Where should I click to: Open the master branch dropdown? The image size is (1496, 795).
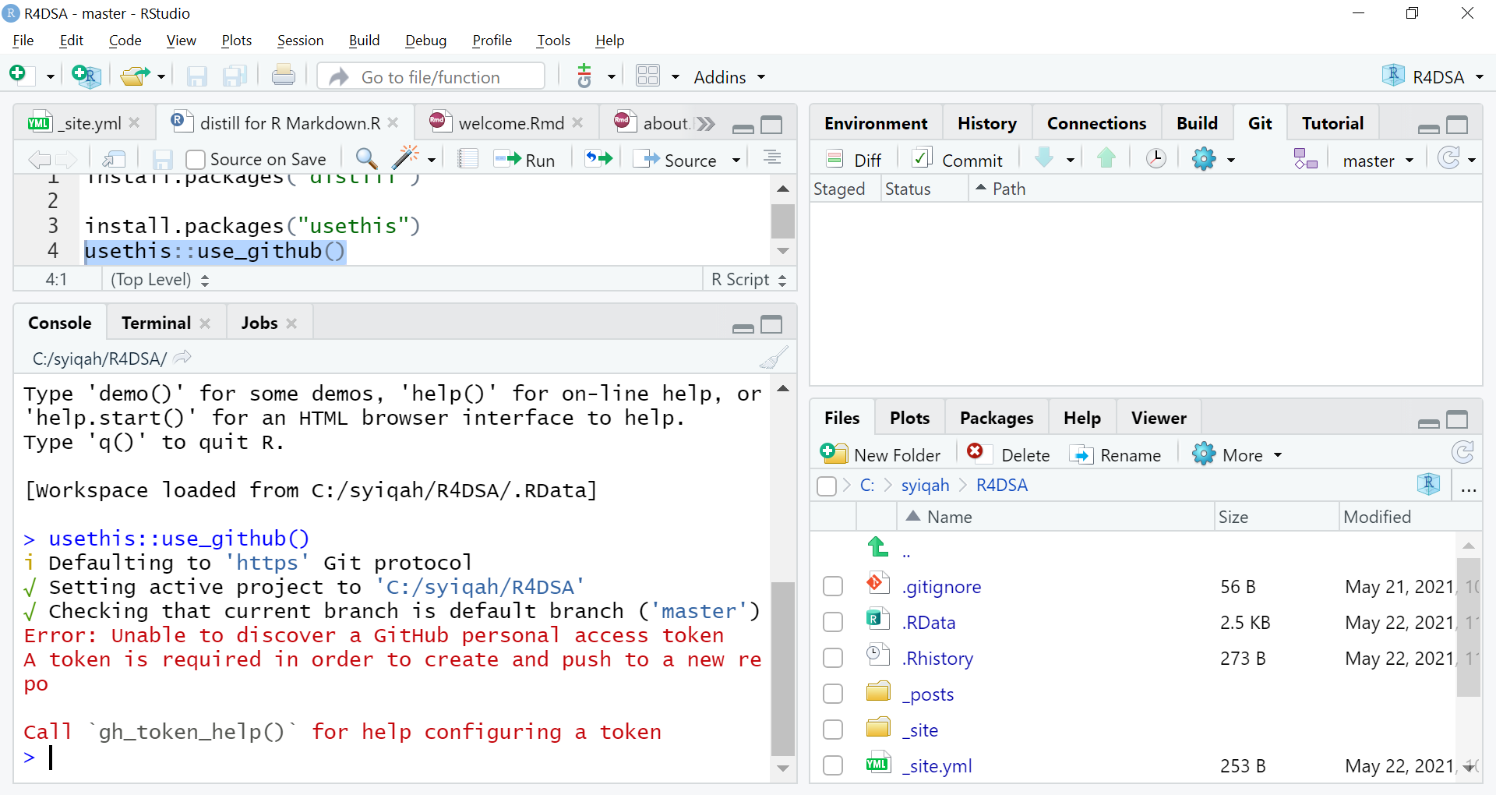coord(1377,160)
